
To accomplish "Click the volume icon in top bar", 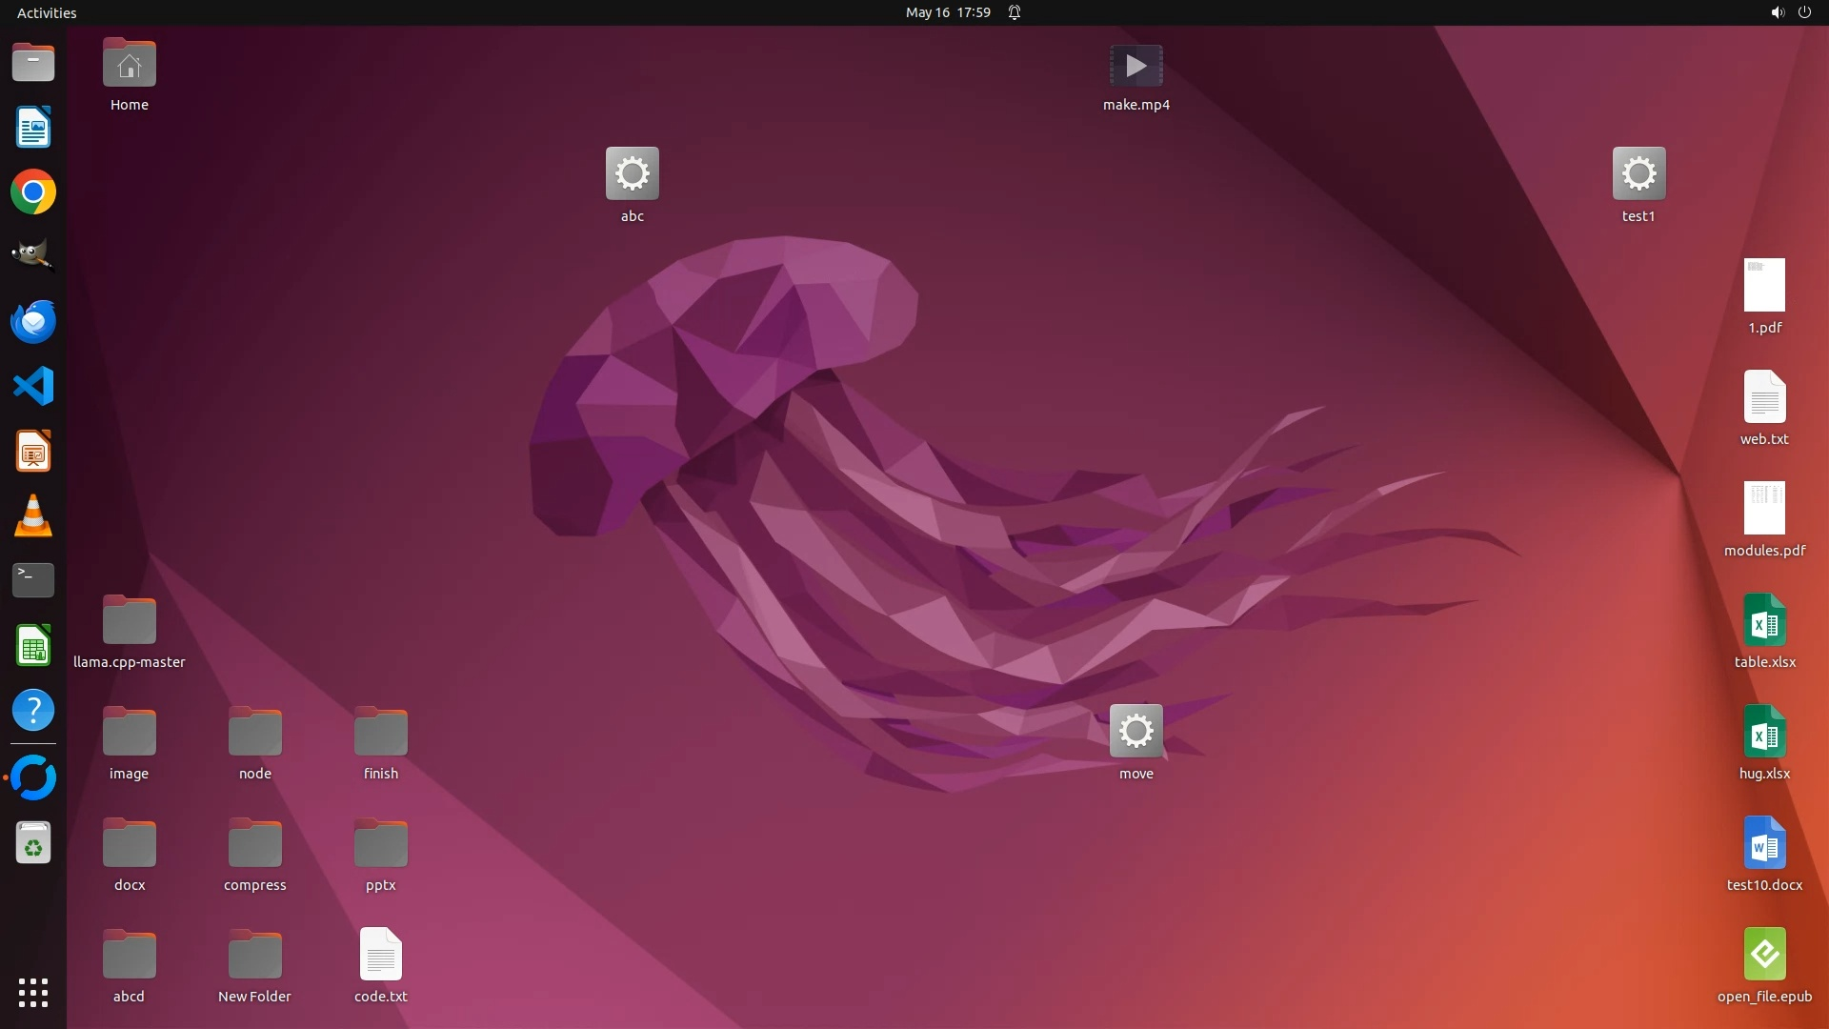I will (x=1777, y=12).
